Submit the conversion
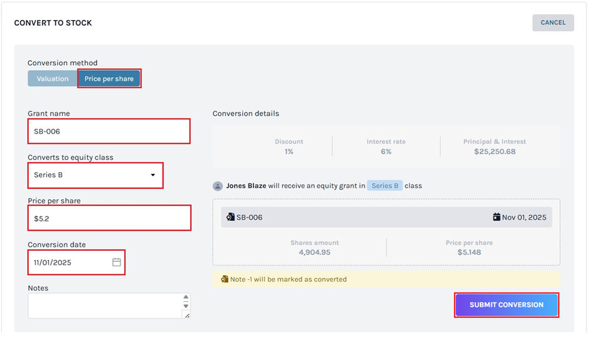589x338 pixels. (x=506, y=305)
